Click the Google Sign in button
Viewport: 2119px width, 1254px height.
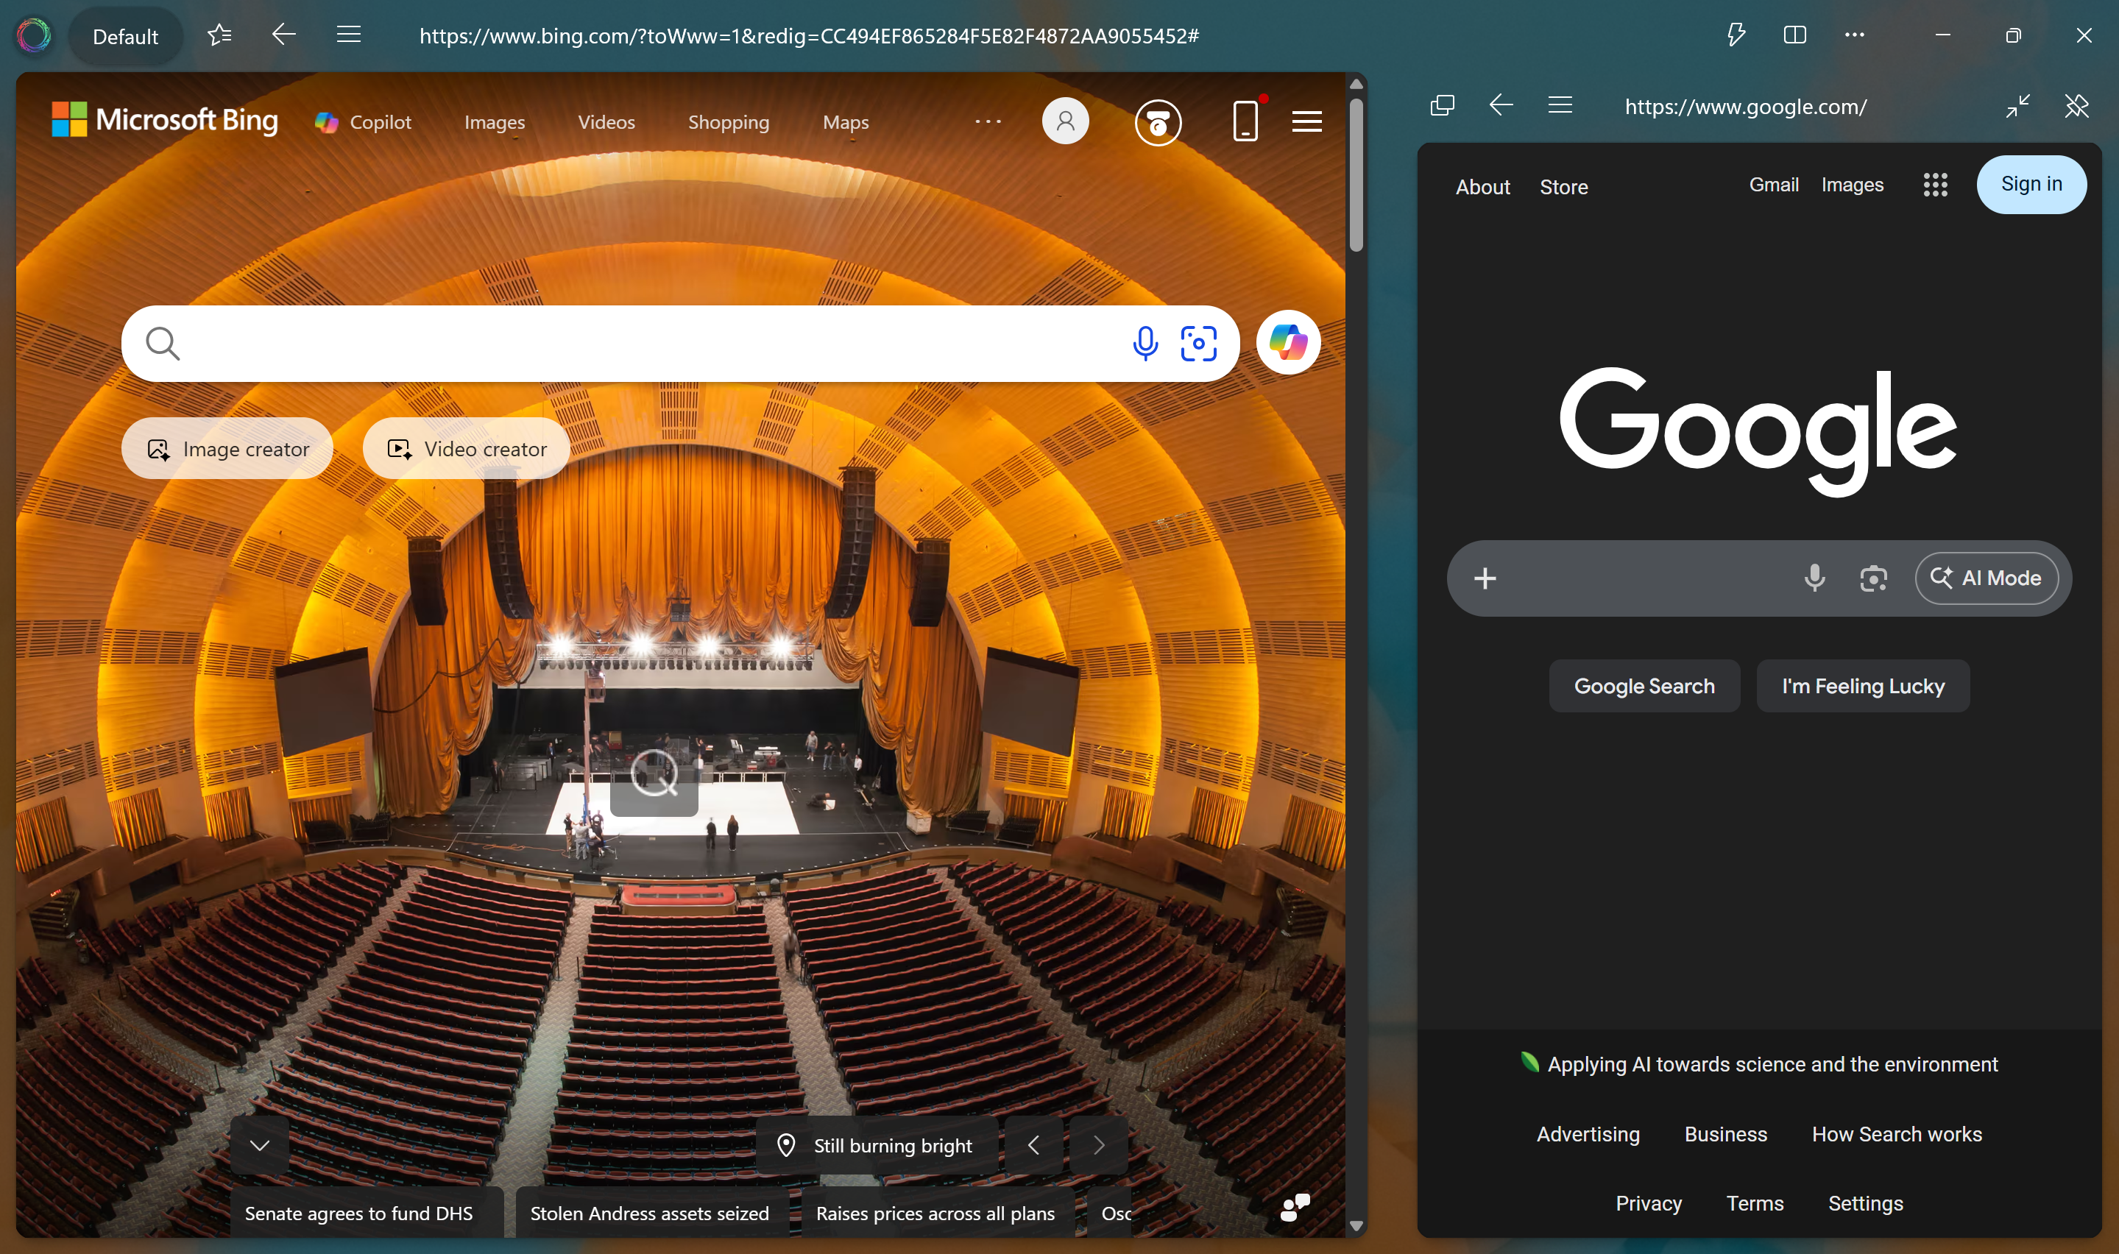[x=2031, y=184]
